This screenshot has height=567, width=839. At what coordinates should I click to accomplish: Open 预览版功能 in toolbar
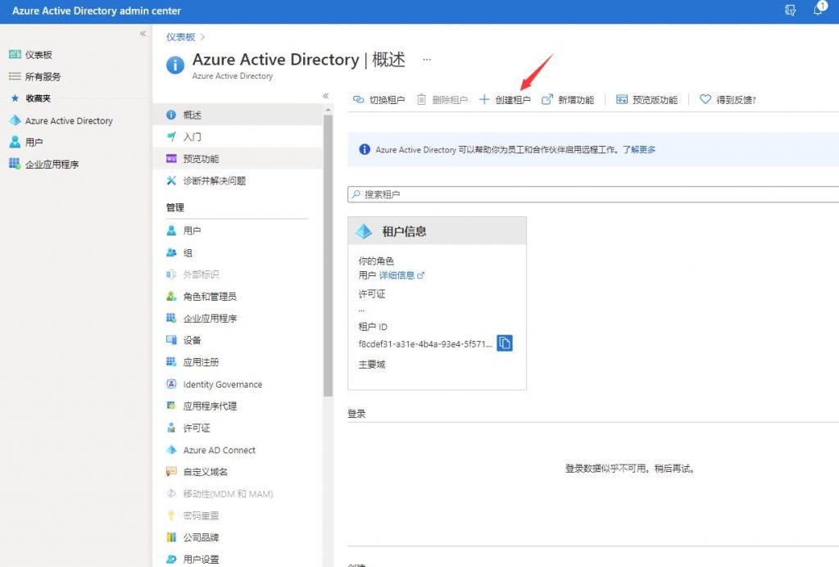(646, 99)
